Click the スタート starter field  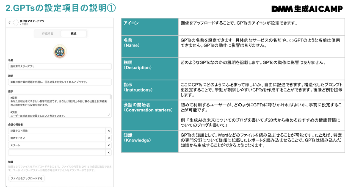click(56, 145)
